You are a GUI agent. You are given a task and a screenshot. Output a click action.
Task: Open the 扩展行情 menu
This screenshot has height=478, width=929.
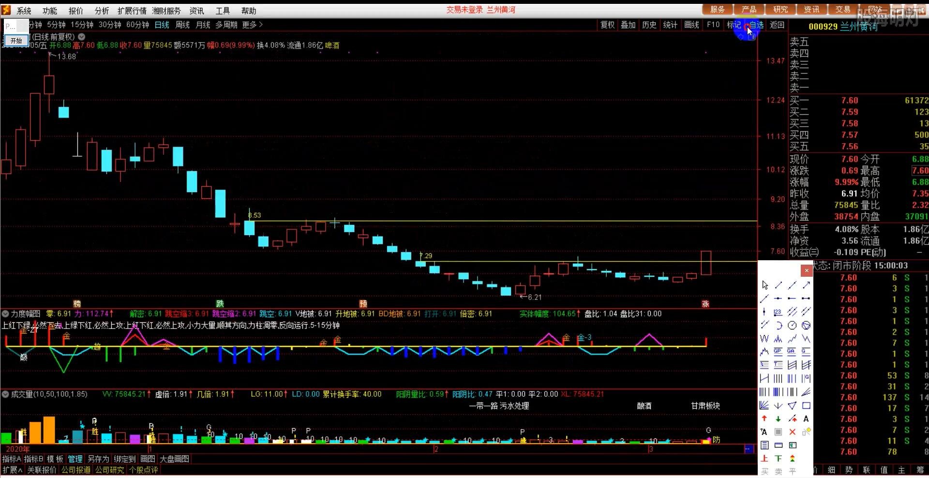[132, 11]
